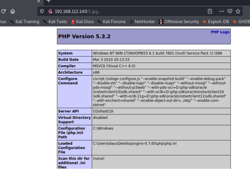Go to the browser home page
This screenshot has height=171, width=250.
coord(13,11)
